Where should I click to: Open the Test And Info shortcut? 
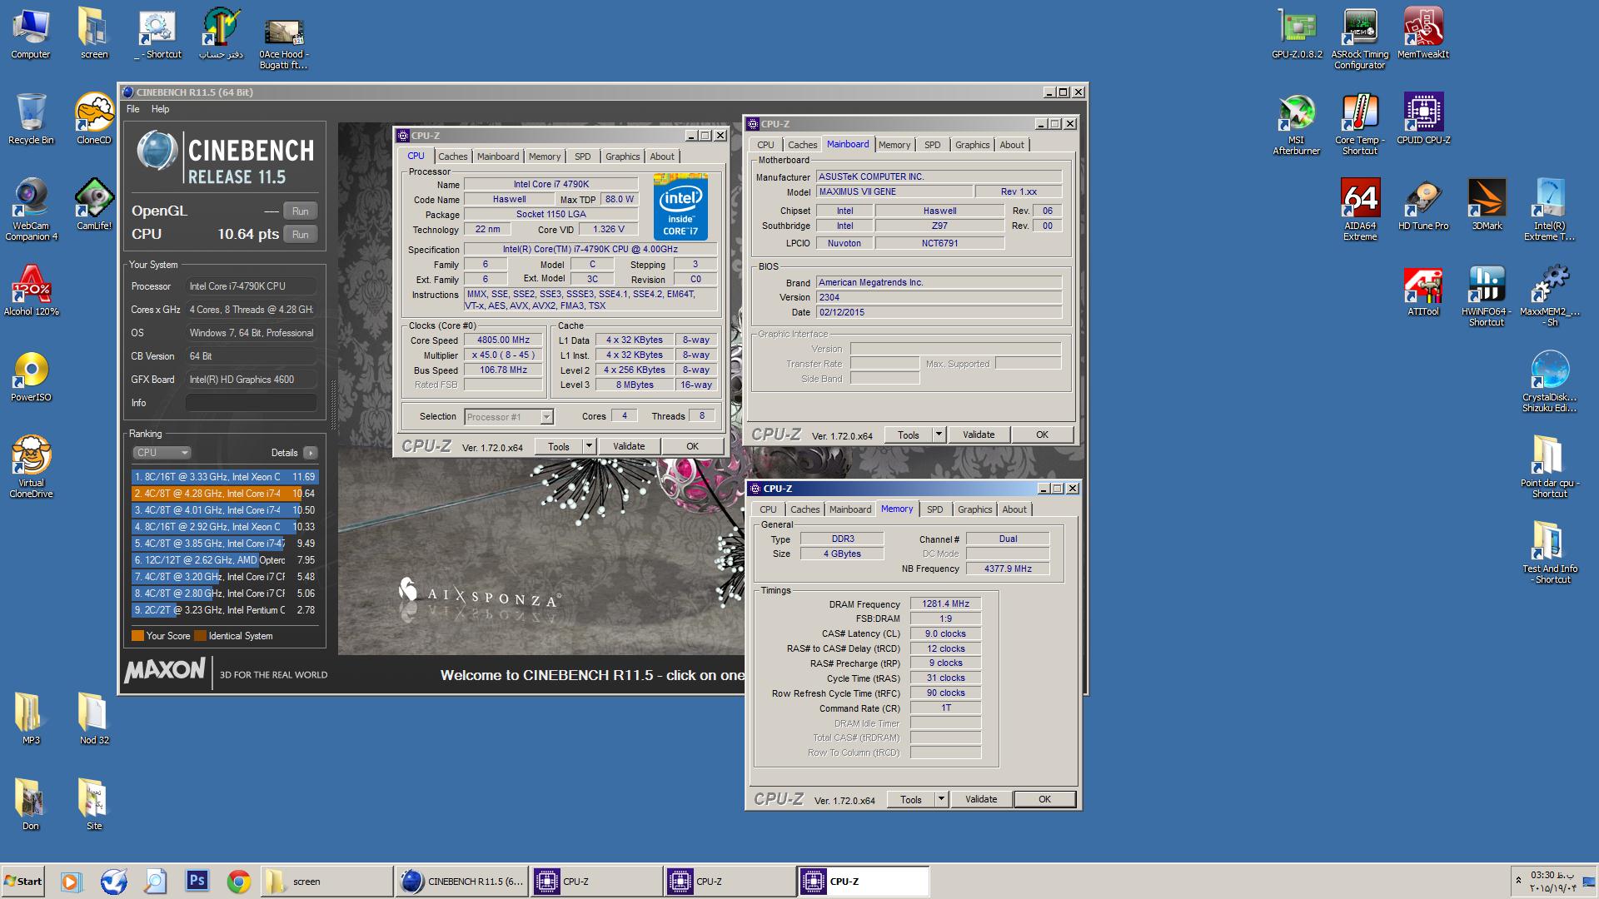1550,552
